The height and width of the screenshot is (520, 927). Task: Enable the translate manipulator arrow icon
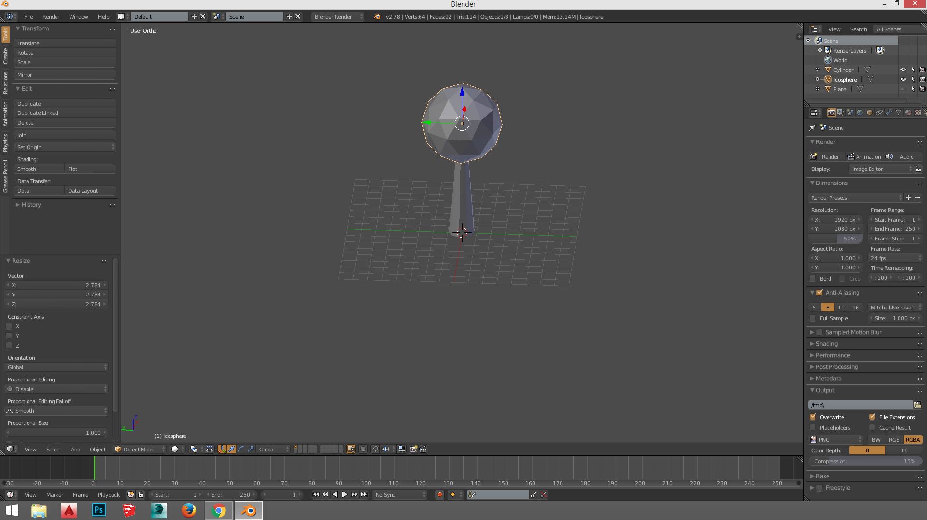pyautogui.click(x=231, y=449)
